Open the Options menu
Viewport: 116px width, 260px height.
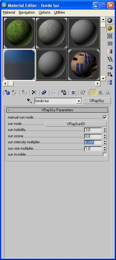(x=45, y=12)
